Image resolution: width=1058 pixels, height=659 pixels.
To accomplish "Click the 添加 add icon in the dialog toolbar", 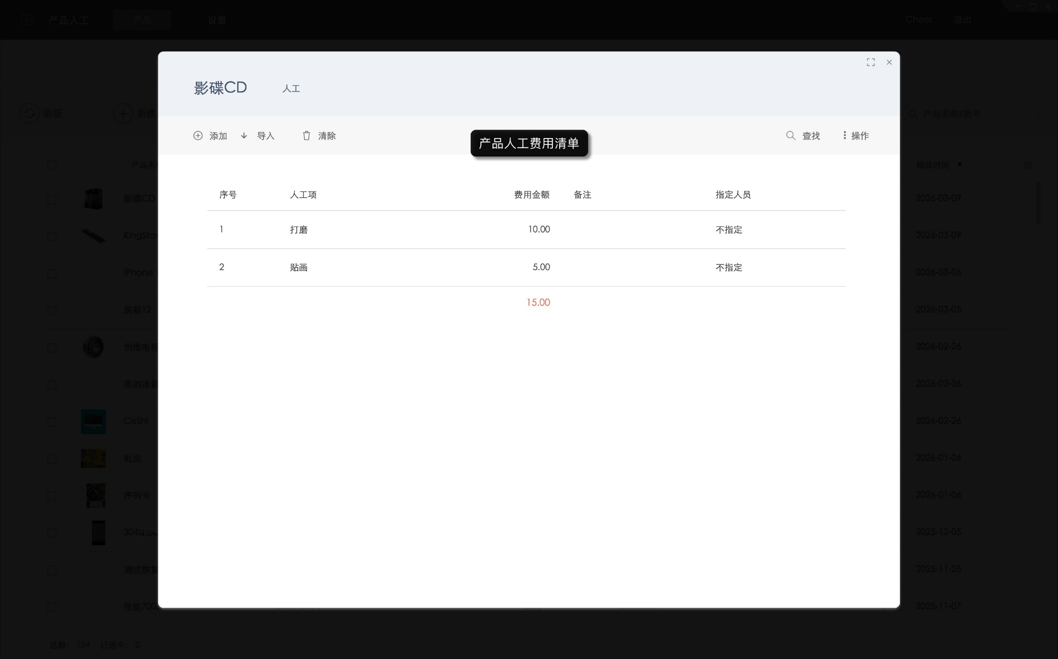I will point(198,135).
